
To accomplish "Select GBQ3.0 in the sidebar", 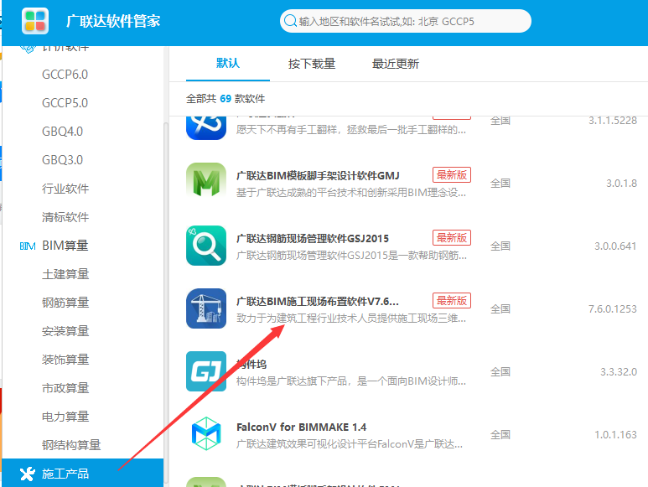I will pos(62,160).
